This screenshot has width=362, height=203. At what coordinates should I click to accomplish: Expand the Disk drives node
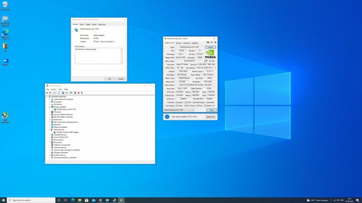tap(49, 105)
